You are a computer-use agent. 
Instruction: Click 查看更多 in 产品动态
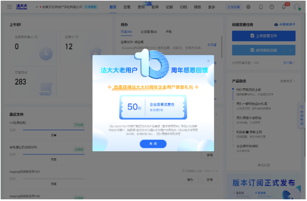click(288, 81)
